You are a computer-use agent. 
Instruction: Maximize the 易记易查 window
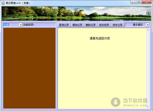coord(139,2)
